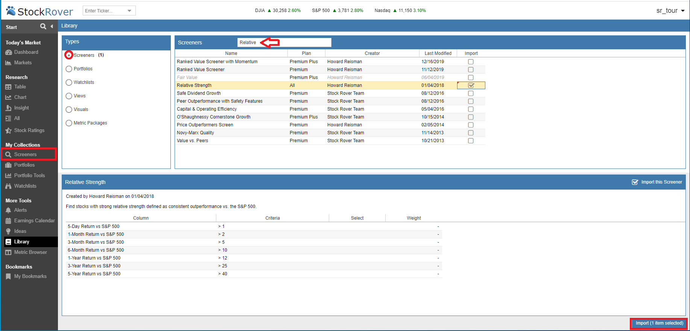Viewport: 690px width, 331px height.
Task: Open the Insight icon
Action: [8, 108]
